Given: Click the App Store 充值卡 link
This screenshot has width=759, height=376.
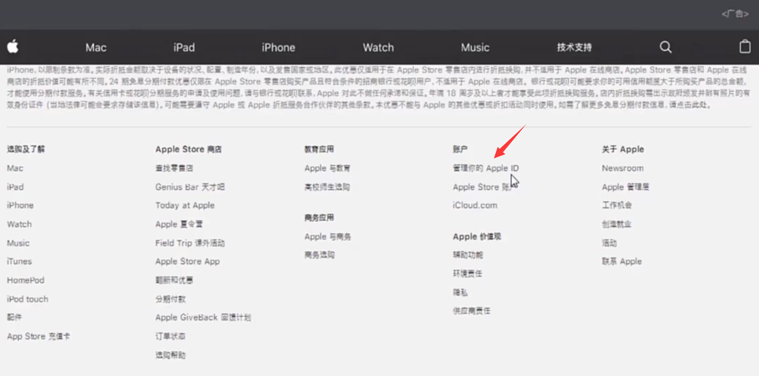Looking at the screenshot, I should point(38,336).
